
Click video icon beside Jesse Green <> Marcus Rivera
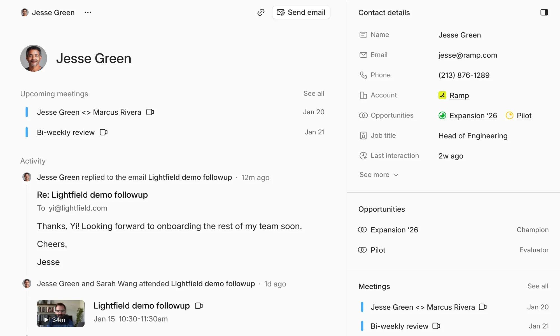coord(150,112)
